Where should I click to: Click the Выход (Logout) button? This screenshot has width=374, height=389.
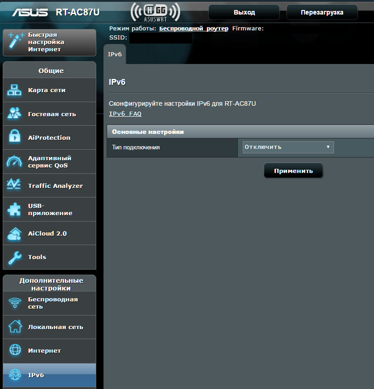244,12
